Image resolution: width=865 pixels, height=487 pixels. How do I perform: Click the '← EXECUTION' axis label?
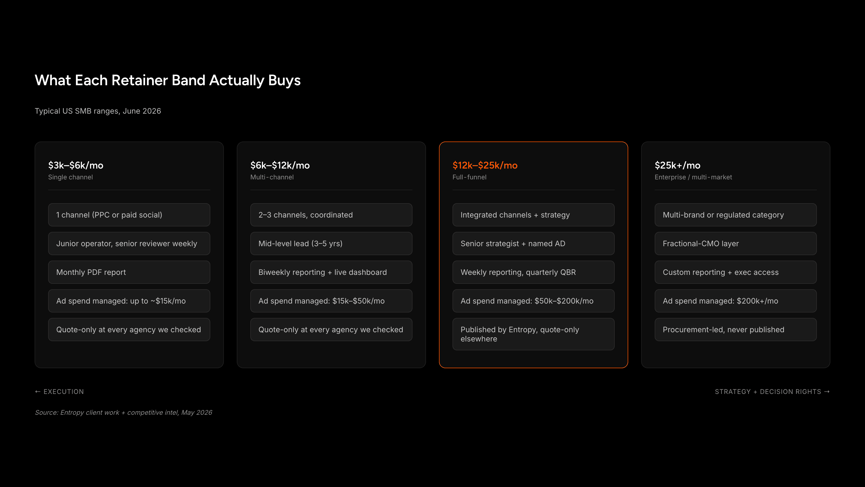pyautogui.click(x=59, y=391)
